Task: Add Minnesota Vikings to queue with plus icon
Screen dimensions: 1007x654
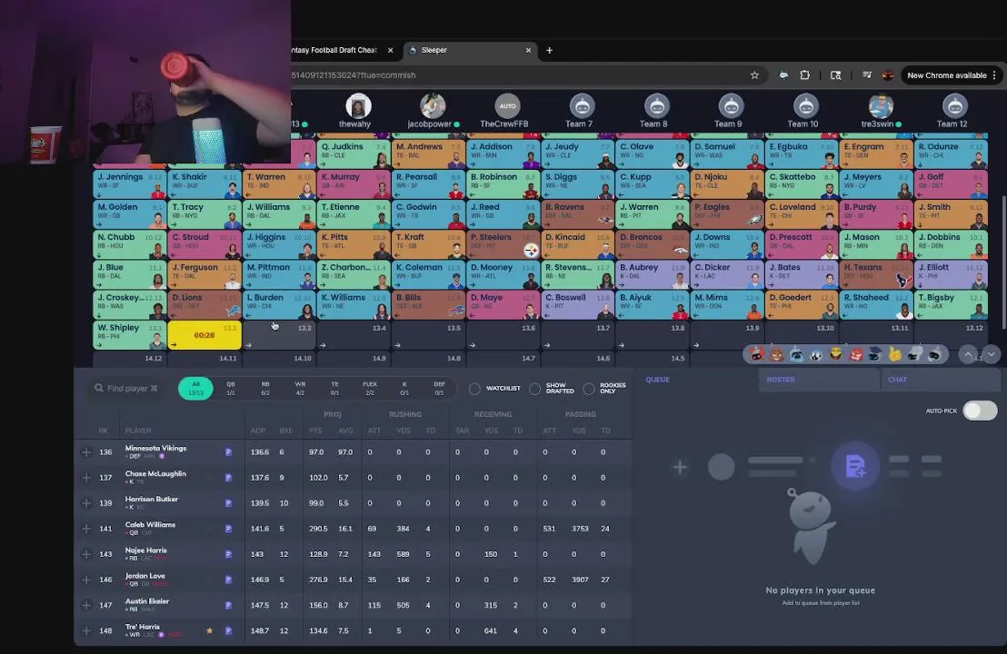Action: pyautogui.click(x=86, y=452)
